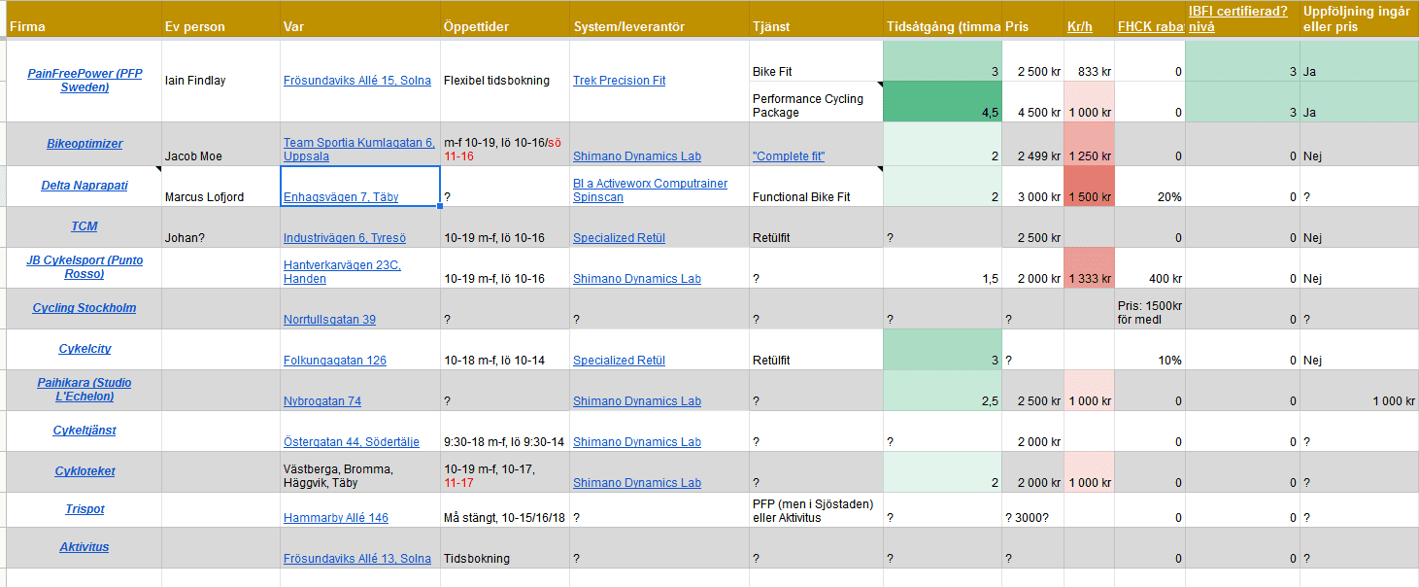Viewport: 1419px width, 587px height.
Task: Open Shimano Dynamics Lab link in Paihikara row
Action: [637, 401]
